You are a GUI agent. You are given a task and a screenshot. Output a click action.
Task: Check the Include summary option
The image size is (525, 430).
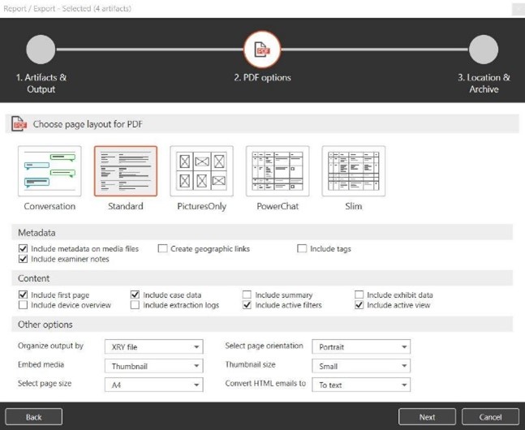[x=247, y=295]
